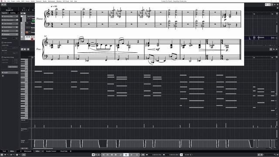Switch to the lower zone Track tab
Image resolution: width=279 pixels, height=157 pixels.
4,151
